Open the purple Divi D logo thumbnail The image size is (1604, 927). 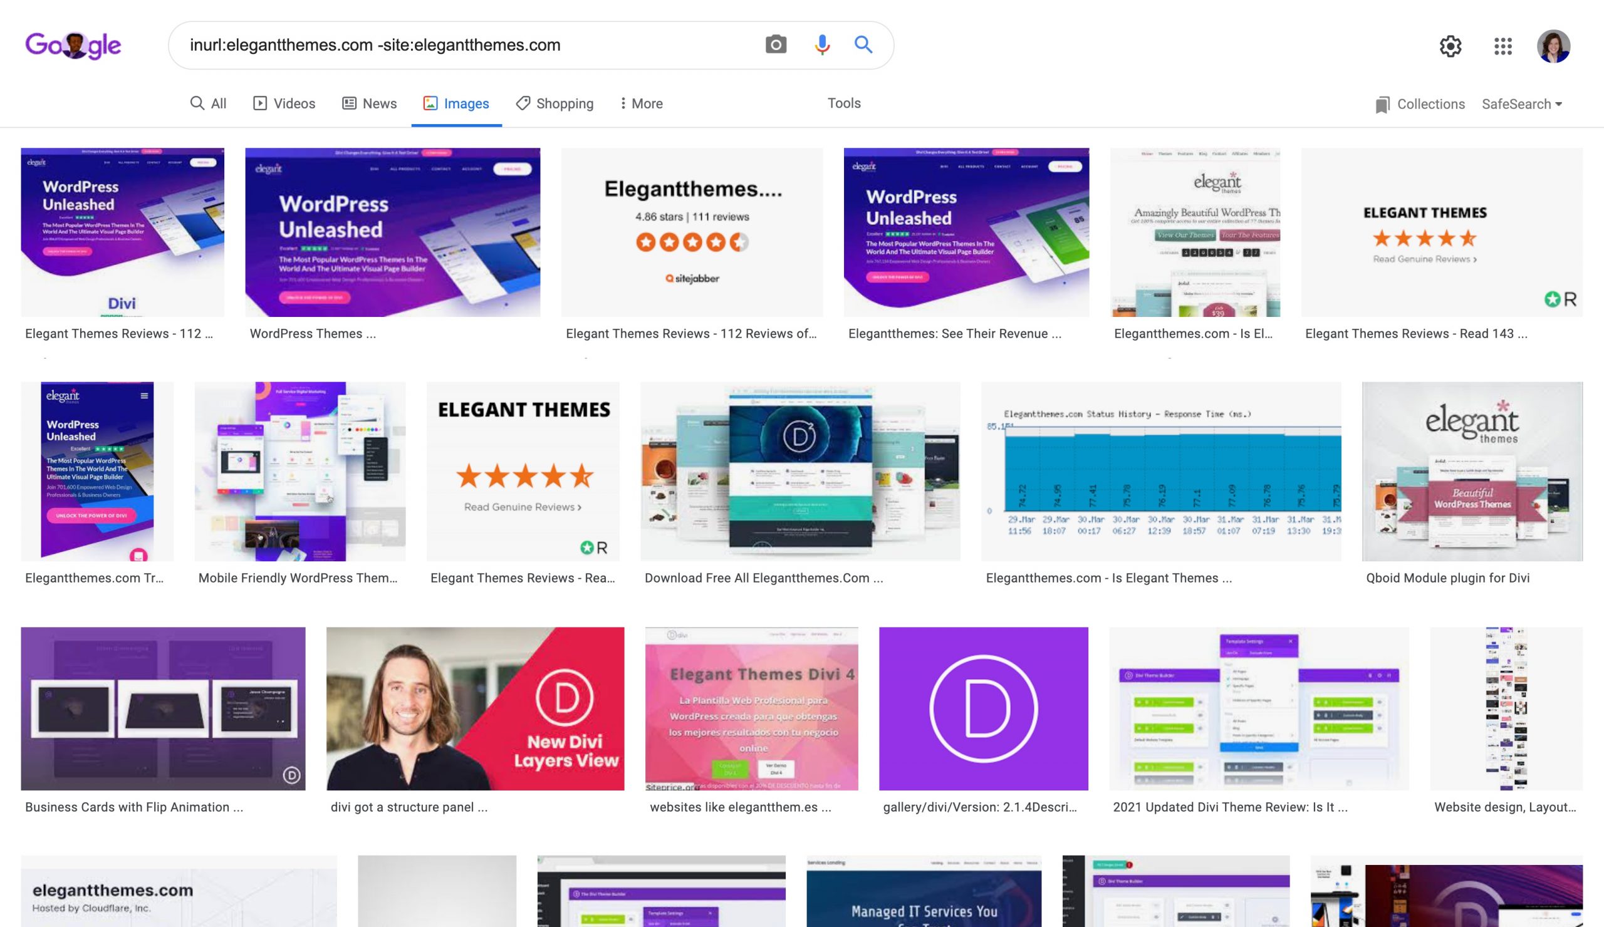(983, 708)
